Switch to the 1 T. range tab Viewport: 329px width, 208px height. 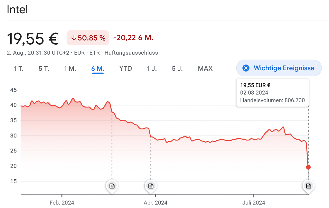19,69
